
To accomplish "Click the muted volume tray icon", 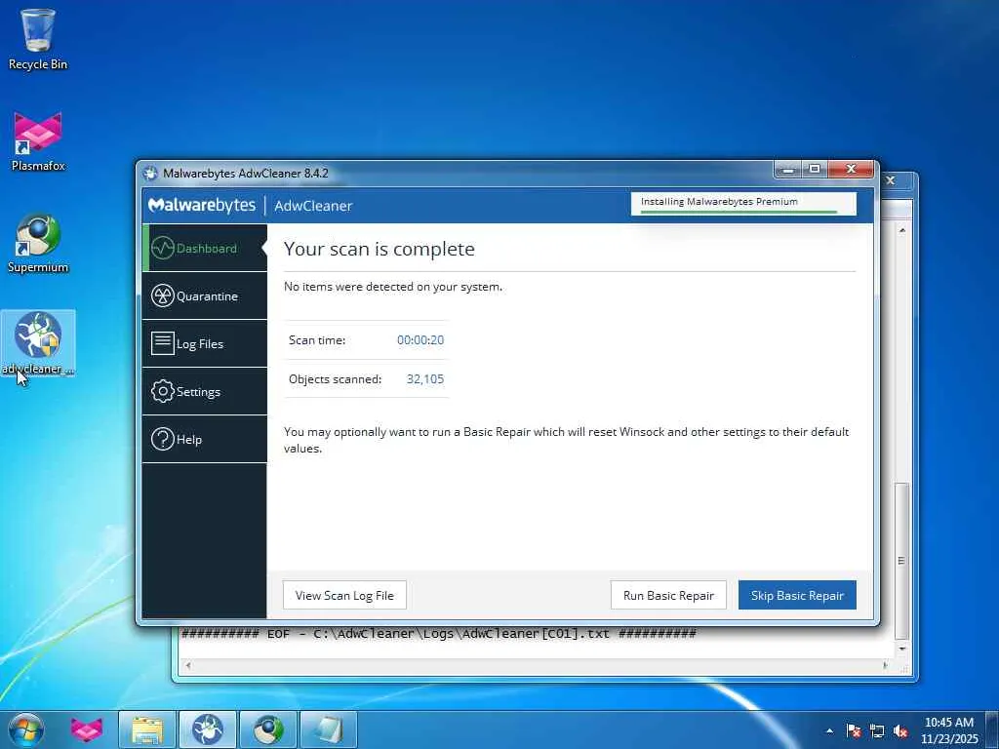I will pos(900,730).
